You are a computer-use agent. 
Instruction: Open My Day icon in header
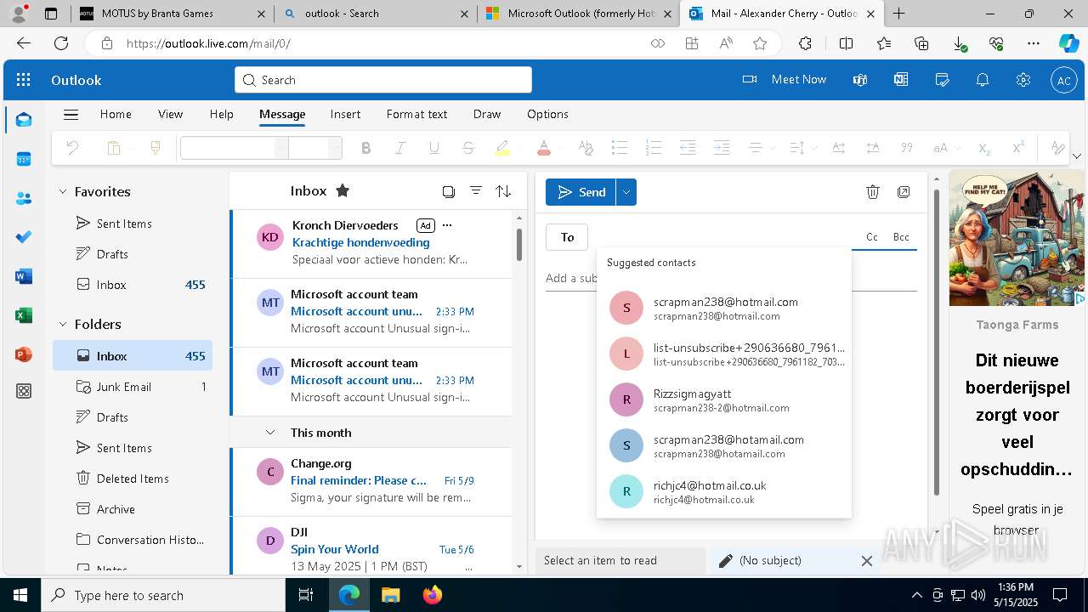pyautogui.click(x=942, y=80)
